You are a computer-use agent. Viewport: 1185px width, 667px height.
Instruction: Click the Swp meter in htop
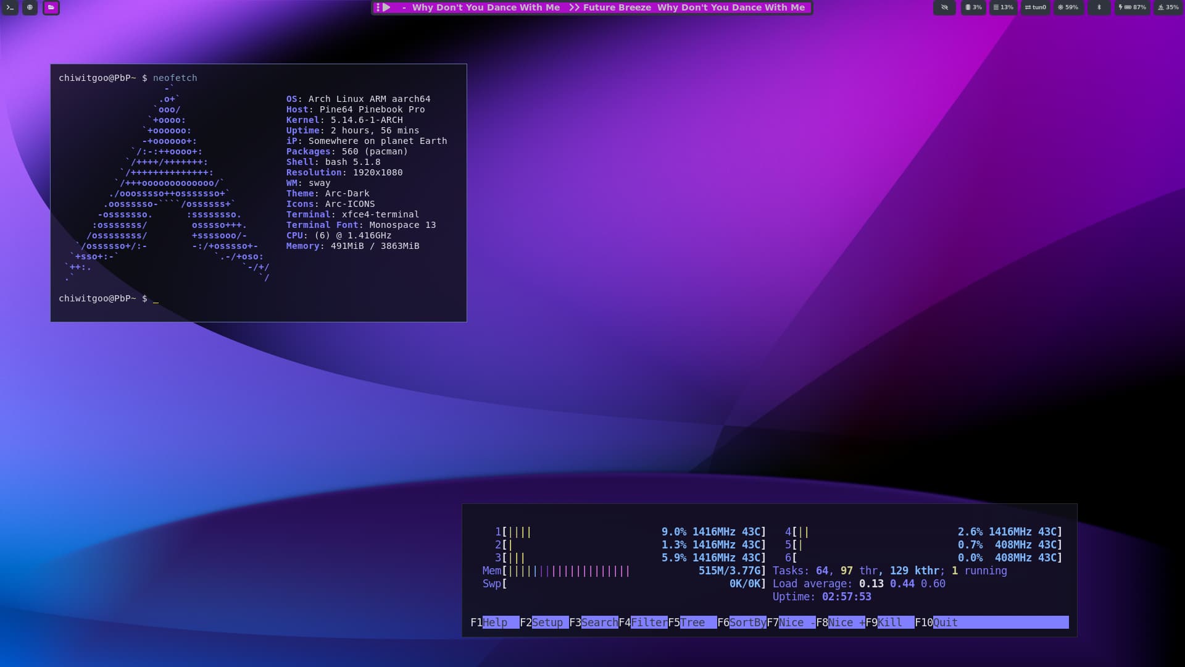point(624,584)
